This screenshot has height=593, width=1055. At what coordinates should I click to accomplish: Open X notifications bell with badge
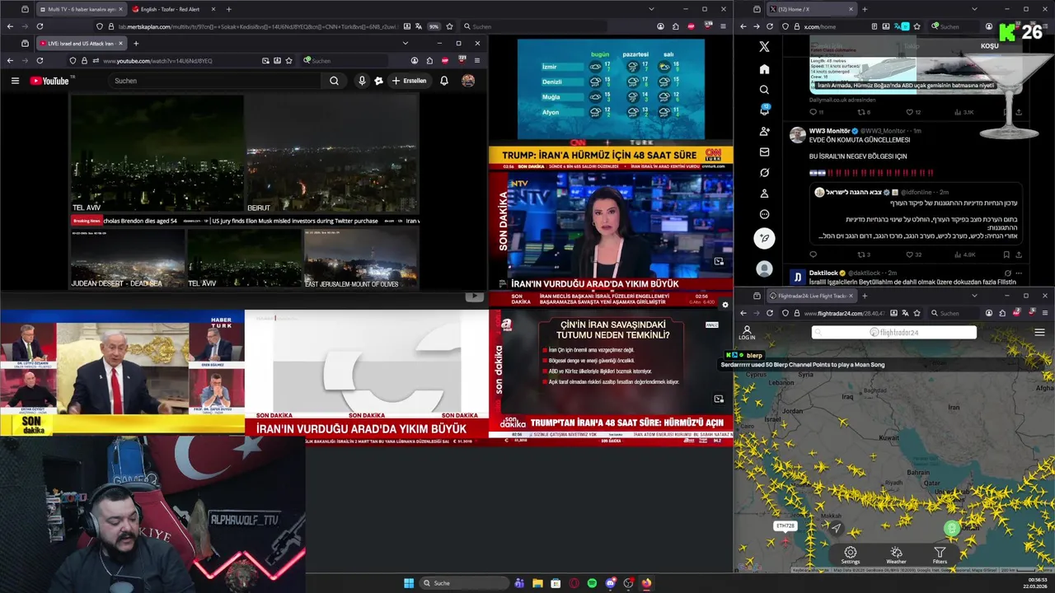[764, 110]
